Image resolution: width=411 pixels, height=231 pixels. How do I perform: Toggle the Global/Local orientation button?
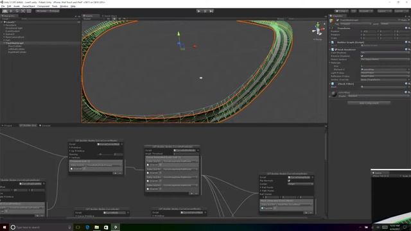tap(54, 11)
